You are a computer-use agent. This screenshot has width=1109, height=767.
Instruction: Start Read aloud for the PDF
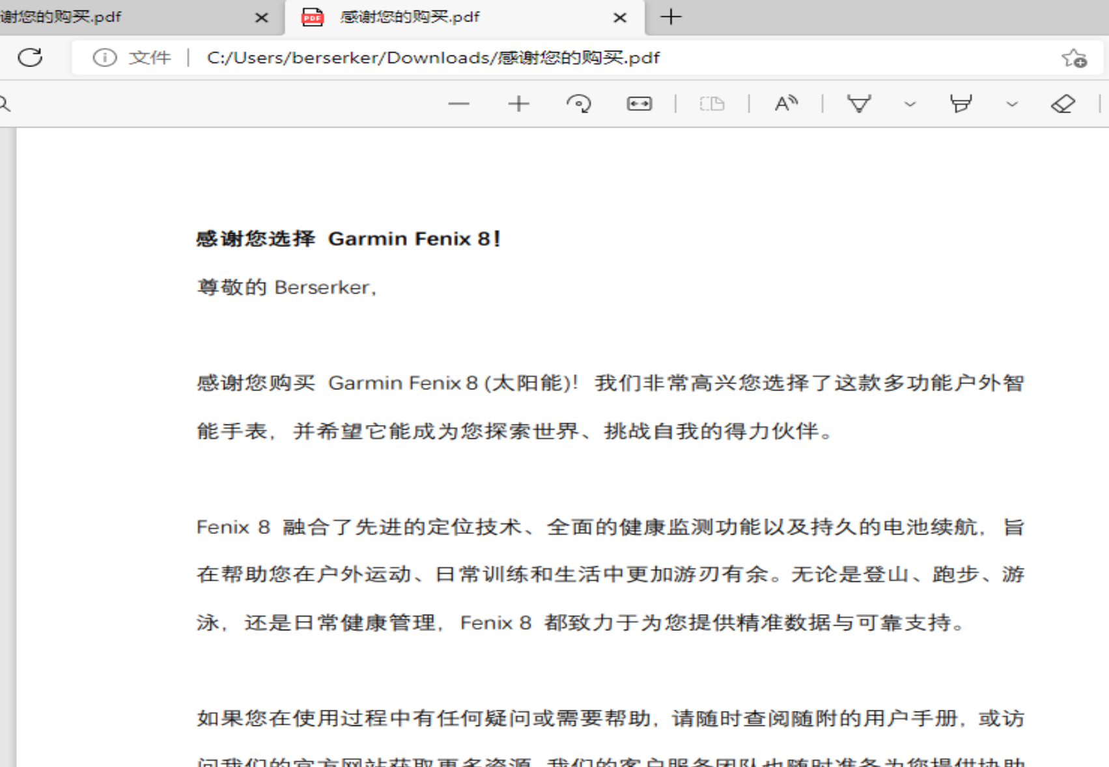pos(786,104)
